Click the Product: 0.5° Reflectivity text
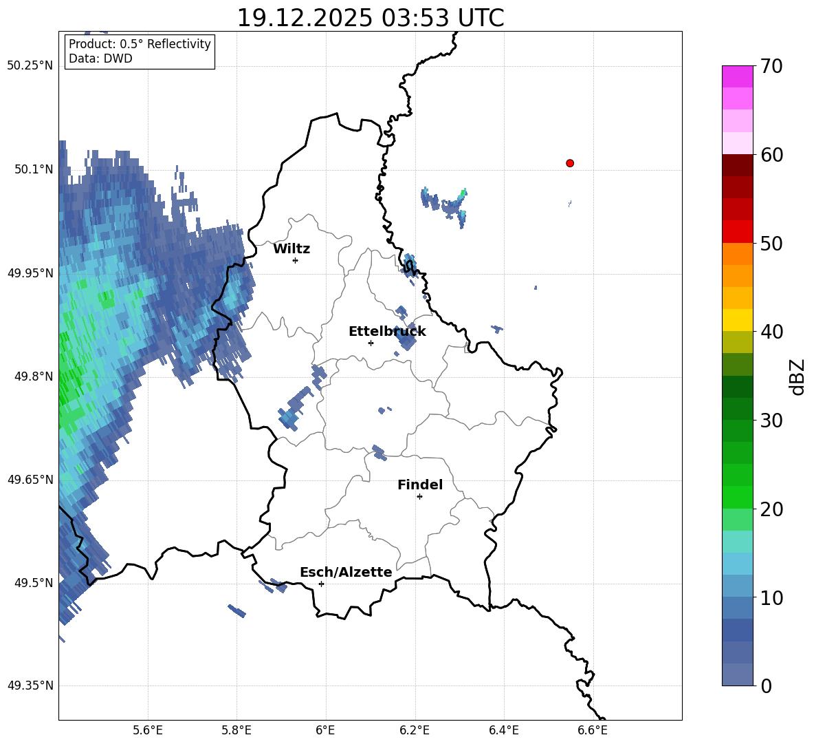The width and height of the screenshot is (814, 744). coord(140,44)
